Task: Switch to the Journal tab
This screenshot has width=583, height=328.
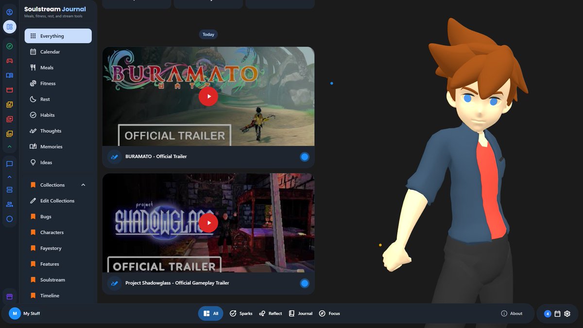Action: (x=300, y=313)
